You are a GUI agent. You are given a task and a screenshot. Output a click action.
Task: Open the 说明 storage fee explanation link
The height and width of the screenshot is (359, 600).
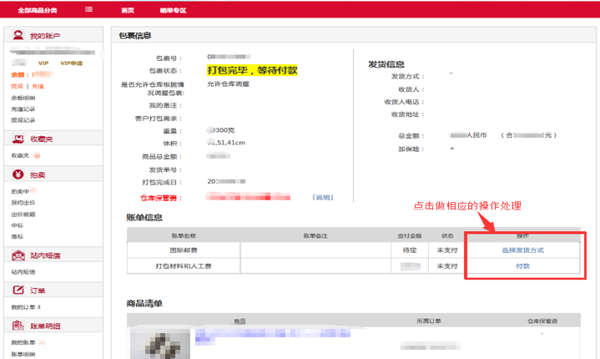pyautogui.click(x=323, y=198)
